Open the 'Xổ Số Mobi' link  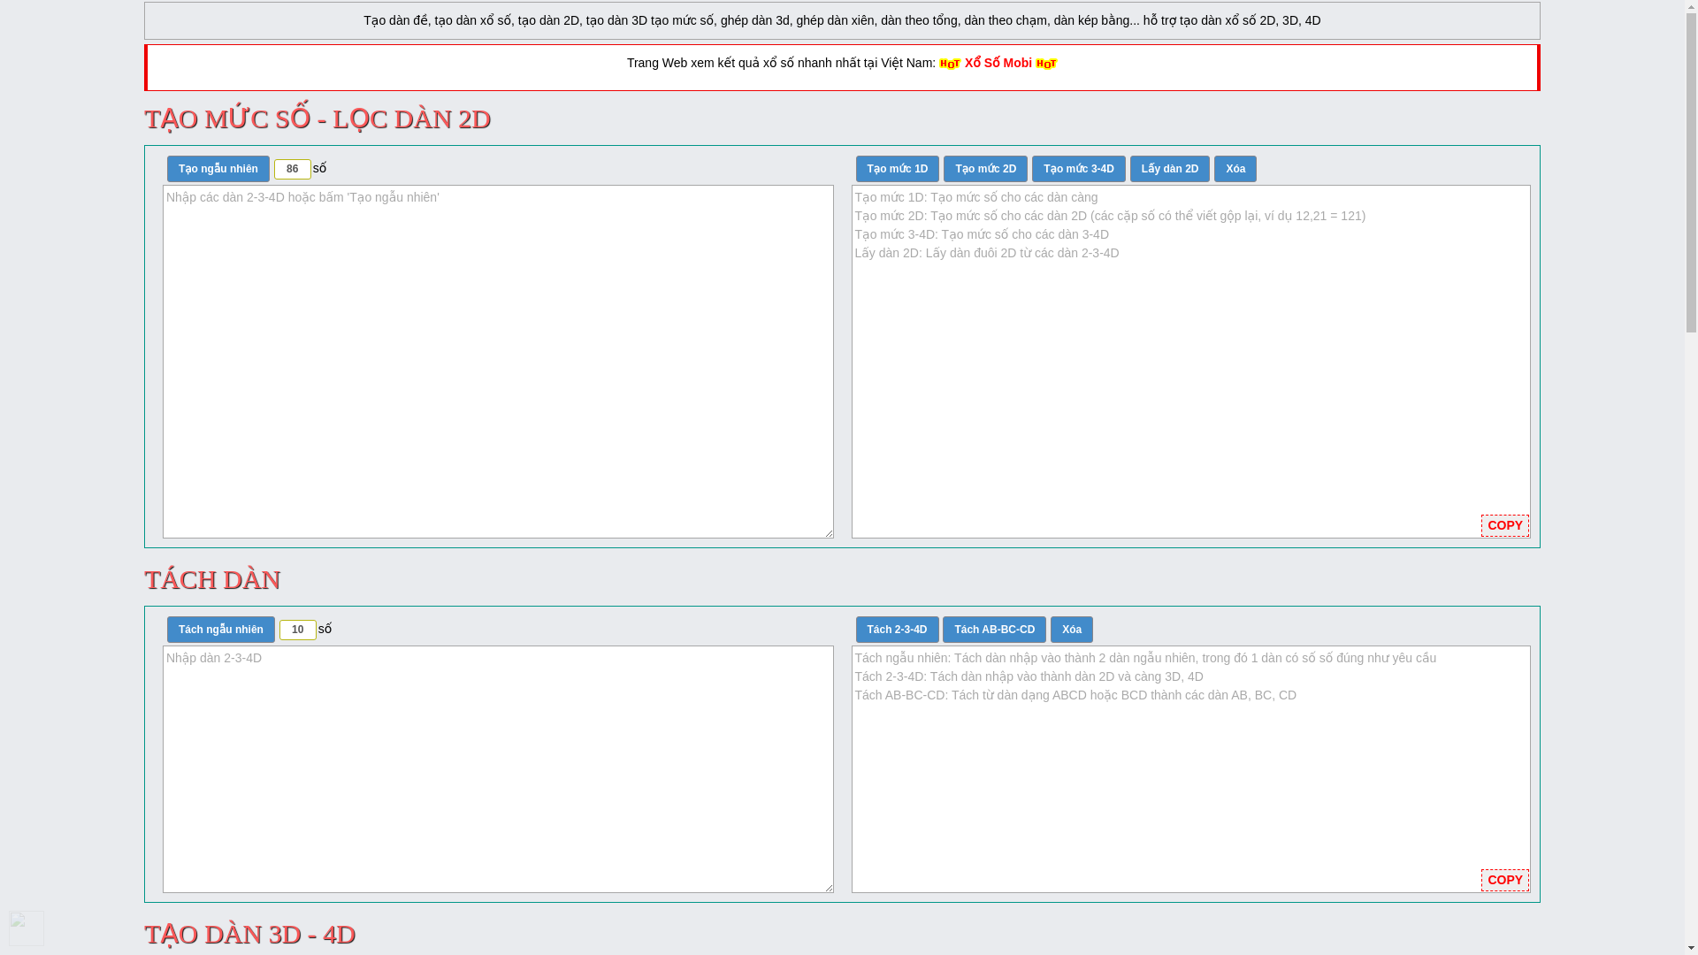point(998,63)
